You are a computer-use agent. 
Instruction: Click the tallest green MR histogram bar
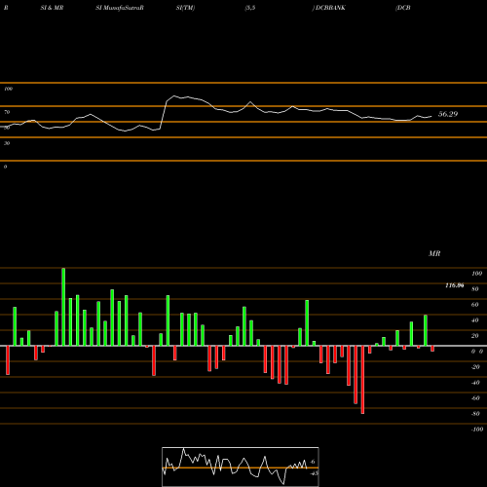(63, 307)
